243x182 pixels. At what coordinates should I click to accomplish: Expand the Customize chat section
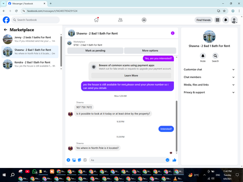(209, 69)
